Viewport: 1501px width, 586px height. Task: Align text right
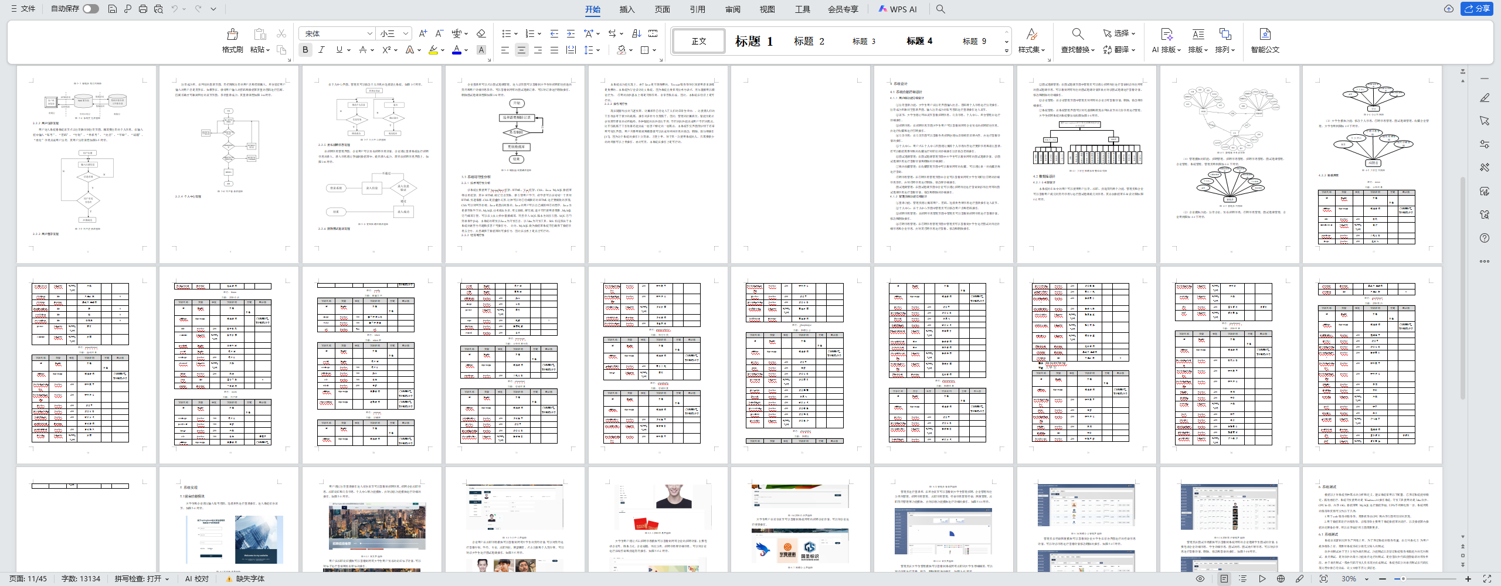[538, 50]
